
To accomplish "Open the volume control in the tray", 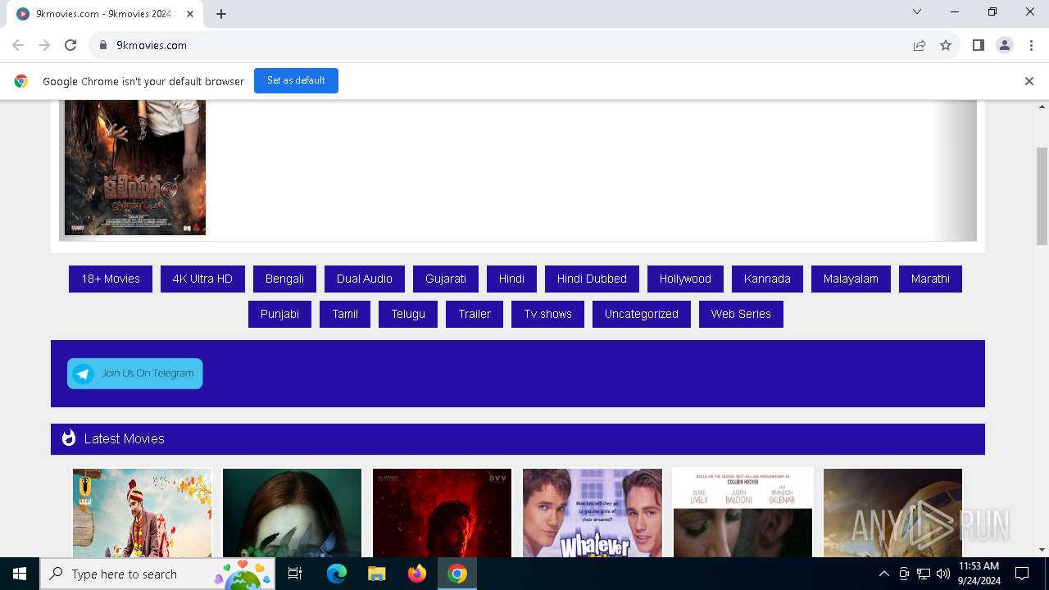I will 942,574.
